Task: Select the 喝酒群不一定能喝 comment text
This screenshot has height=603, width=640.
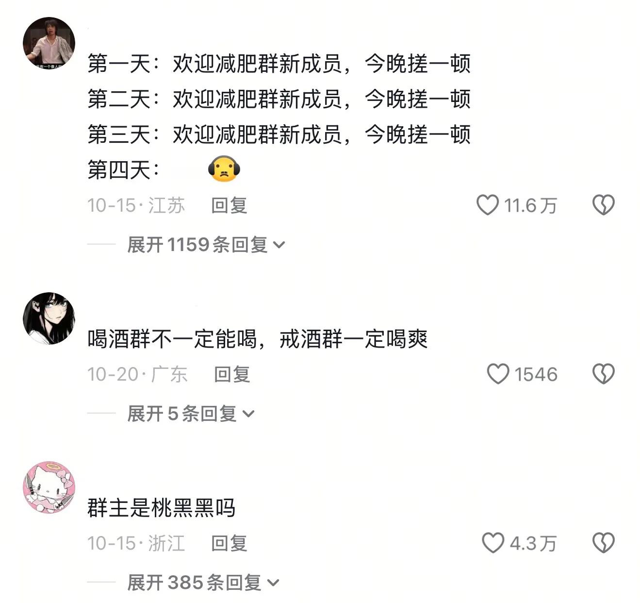Action: [258, 339]
